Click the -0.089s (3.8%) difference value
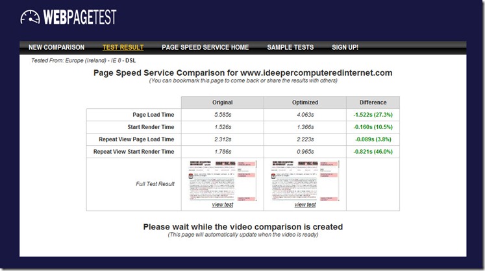This screenshot has height=271, width=485. [373, 139]
